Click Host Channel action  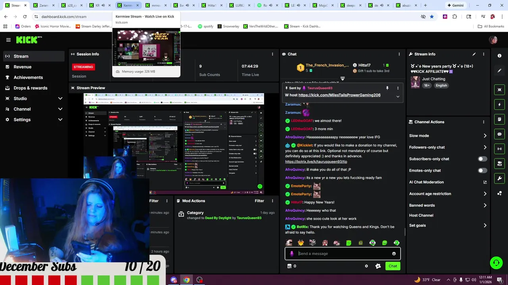click(421, 215)
